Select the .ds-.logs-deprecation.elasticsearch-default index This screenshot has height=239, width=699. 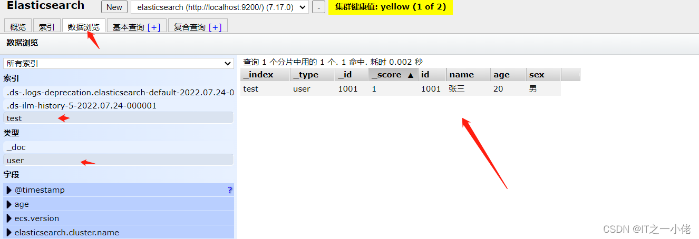coord(119,93)
